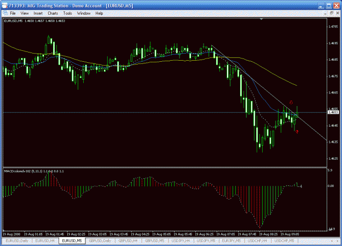Switch to the EURUSD,H4 chart tab
The height and width of the screenshot is (246, 342).
45,241
